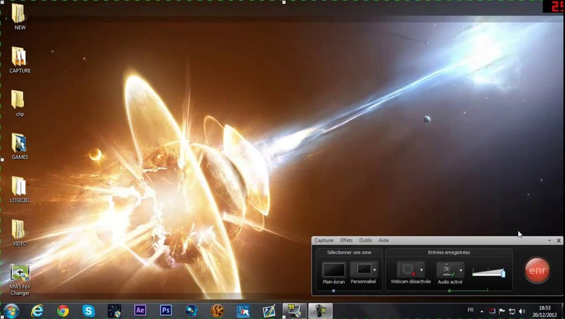The height and width of the screenshot is (319, 565).
Task: Open Adobe After Effects from taskbar
Action: click(140, 311)
